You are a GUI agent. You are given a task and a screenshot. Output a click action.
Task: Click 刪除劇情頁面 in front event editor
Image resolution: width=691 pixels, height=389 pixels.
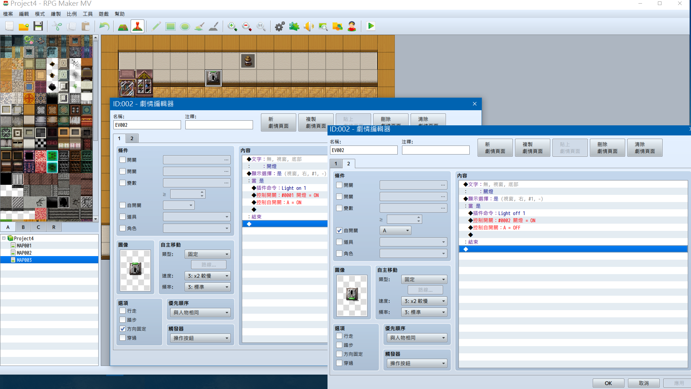608,148
